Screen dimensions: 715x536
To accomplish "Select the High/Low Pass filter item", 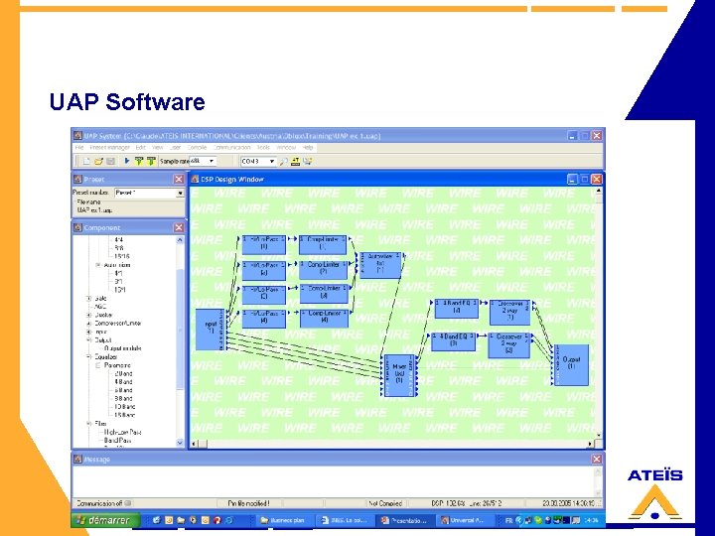I will pyautogui.click(x=123, y=432).
